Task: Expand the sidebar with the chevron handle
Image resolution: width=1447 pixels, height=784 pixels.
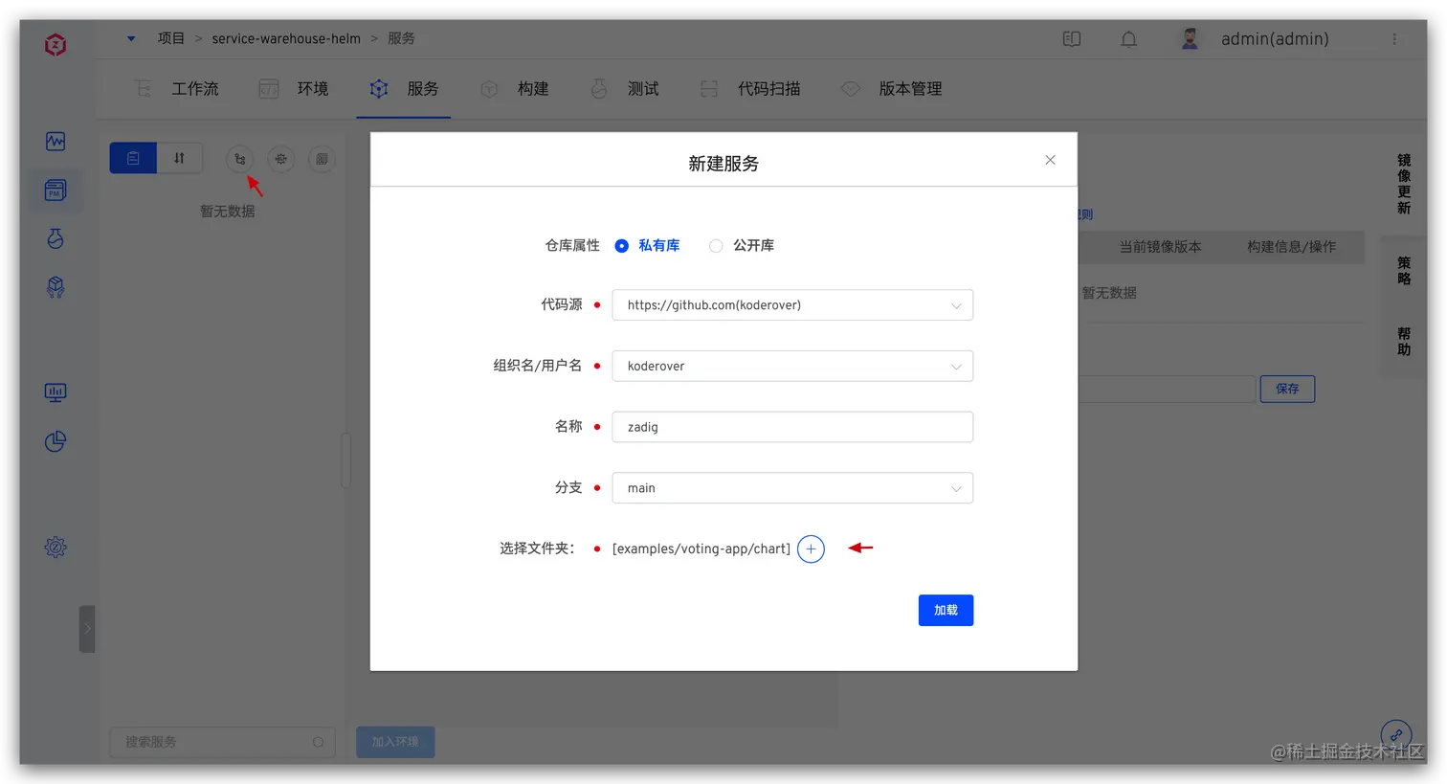Action: click(x=87, y=629)
